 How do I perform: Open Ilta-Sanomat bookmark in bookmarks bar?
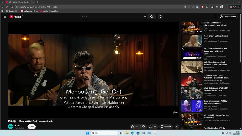(29, 11)
